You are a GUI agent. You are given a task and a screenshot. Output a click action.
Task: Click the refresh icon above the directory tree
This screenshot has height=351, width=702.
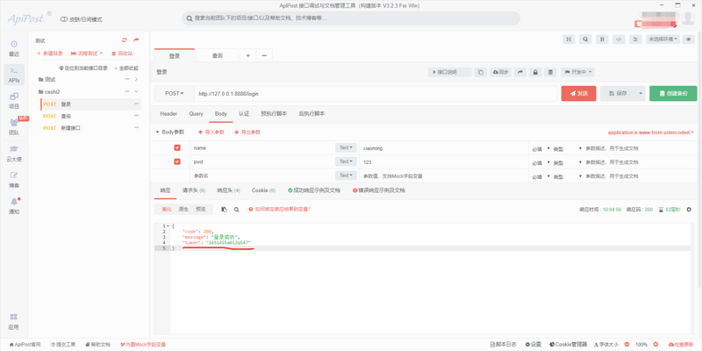[125, 40]
